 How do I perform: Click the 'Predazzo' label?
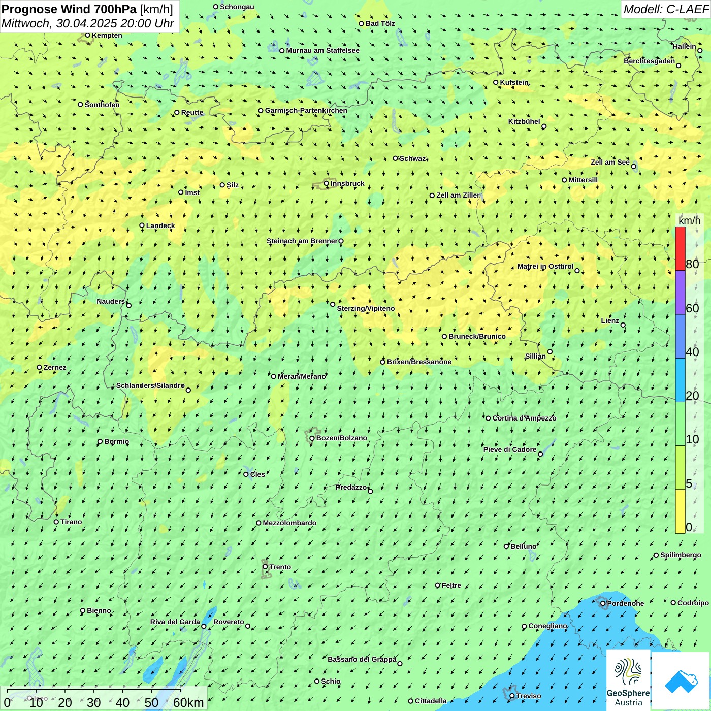tap(351, 487)
